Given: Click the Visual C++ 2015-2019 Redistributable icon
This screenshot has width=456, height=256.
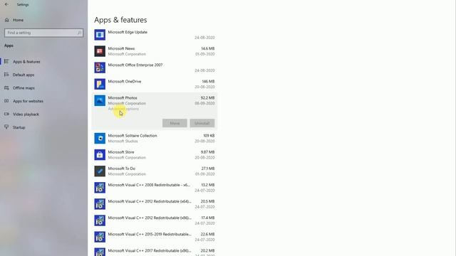Looking at the screenshot, I should [100, 237].
